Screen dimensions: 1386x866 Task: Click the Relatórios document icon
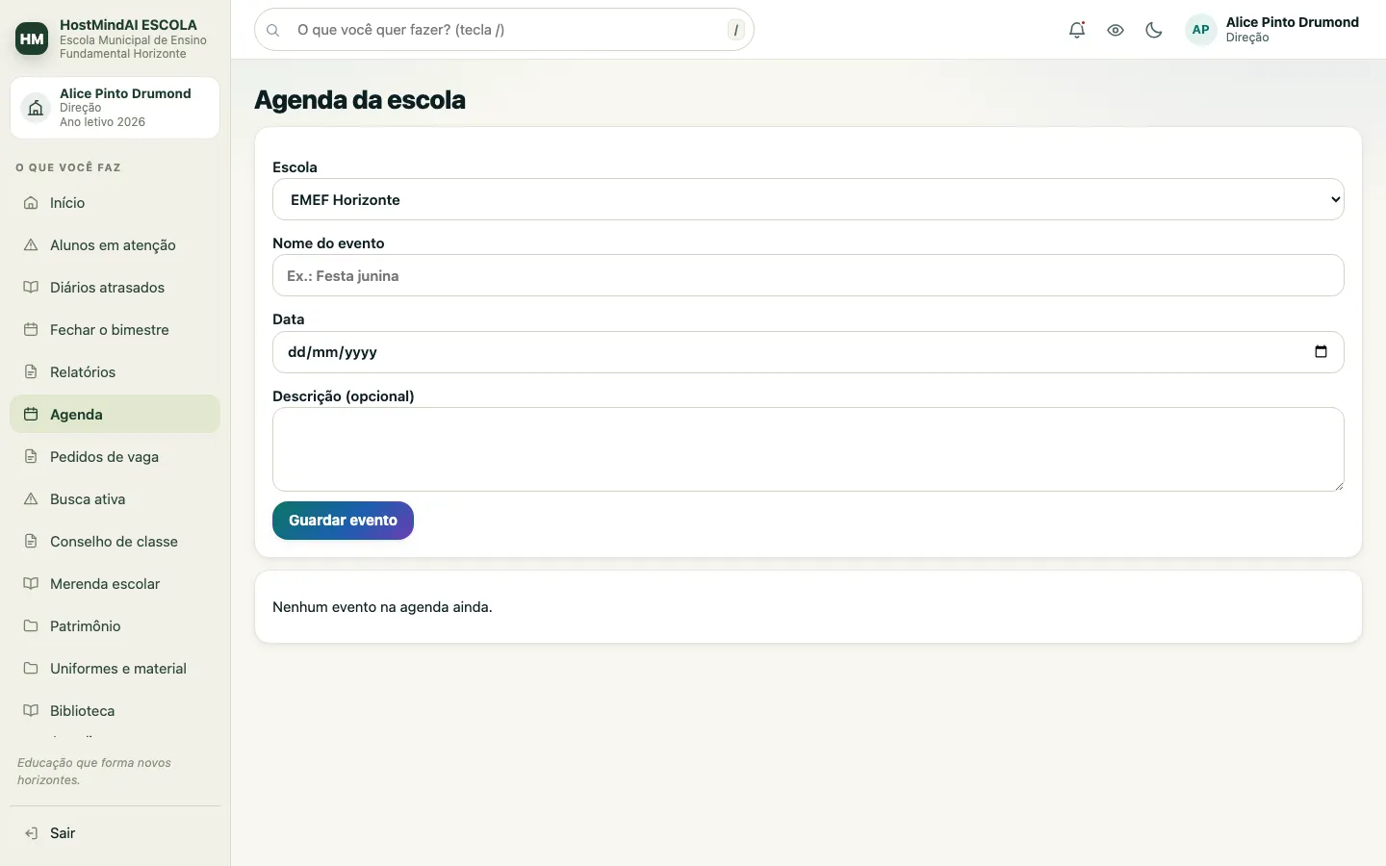tap(31, 372)
